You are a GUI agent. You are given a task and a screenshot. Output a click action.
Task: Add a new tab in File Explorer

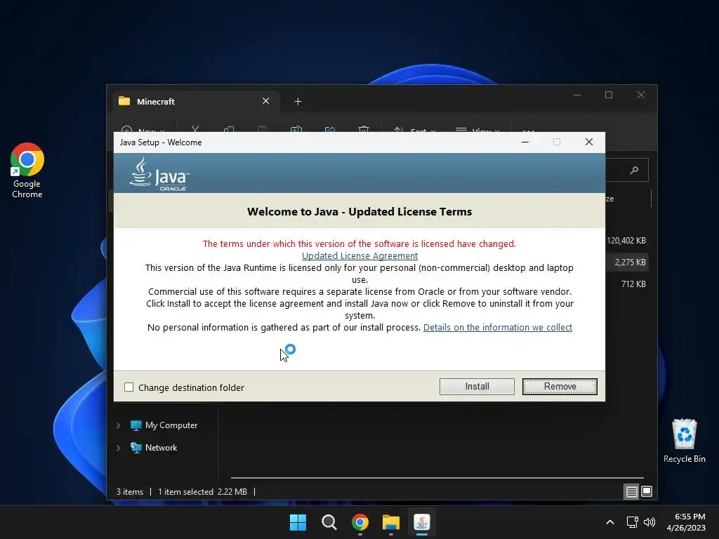pos(298,101)
